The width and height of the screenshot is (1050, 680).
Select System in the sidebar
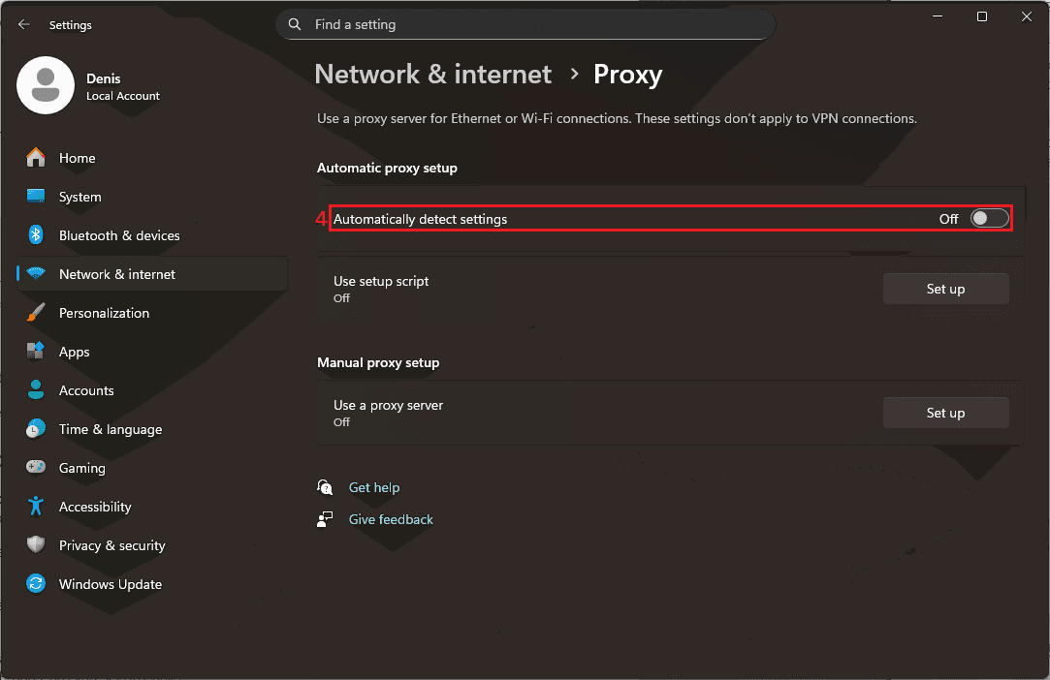pos(80,197)
